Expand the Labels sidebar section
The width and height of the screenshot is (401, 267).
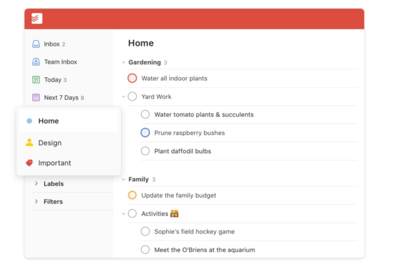tap(36, 183)
